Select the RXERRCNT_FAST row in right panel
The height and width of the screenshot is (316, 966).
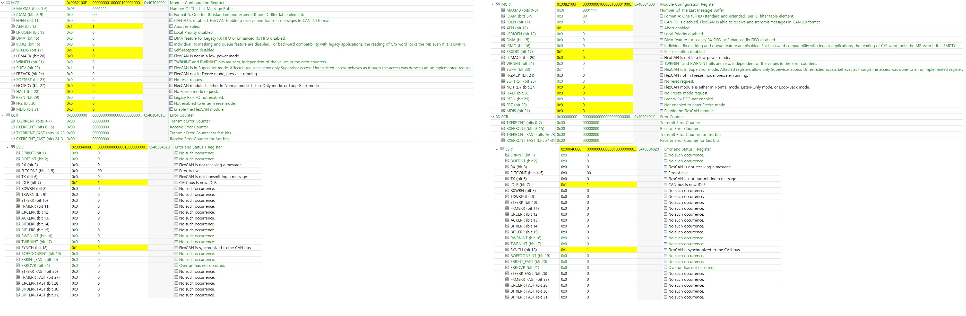727,141
